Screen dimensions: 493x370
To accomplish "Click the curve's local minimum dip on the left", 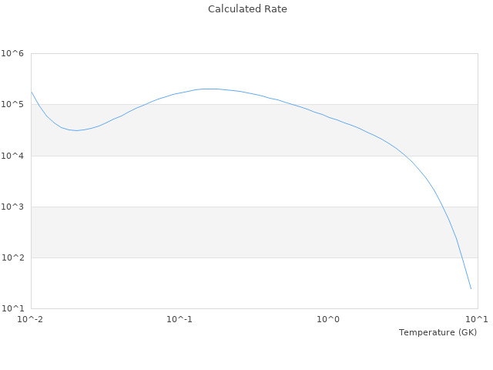I will pyautogui.click(x=75, y=130).
